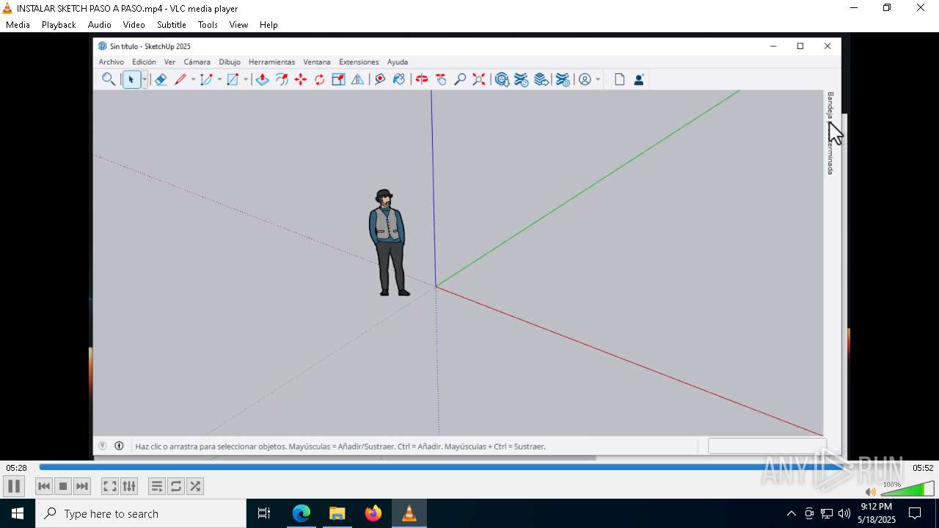Choose the Eraser tool in SketchUp

161,79
